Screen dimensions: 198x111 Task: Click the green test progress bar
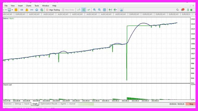tap(86, 104)
